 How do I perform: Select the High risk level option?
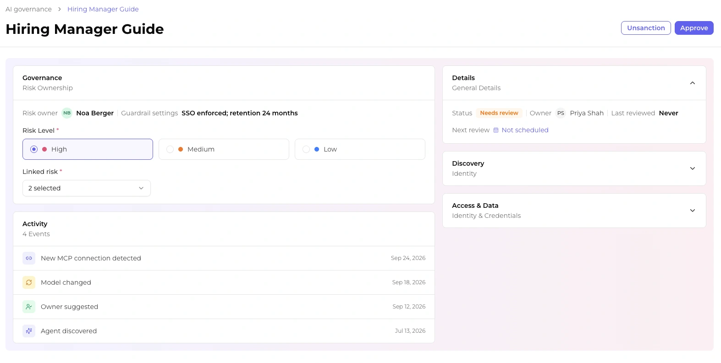88,149
